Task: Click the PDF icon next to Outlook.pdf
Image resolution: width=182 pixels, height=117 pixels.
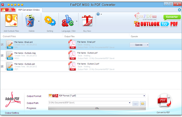Action: [72, 55]
